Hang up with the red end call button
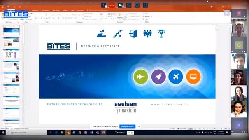Image resolution: width=249 pixels, height=140 pixels. point(112,5)
